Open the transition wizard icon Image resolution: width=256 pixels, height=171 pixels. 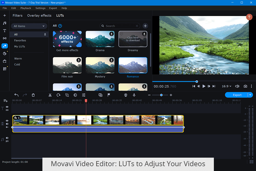(x=101, y=95)
